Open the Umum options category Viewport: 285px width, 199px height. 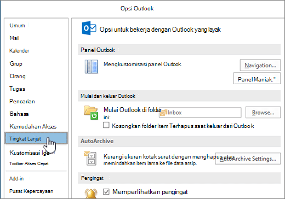click(x=18, y=26)
